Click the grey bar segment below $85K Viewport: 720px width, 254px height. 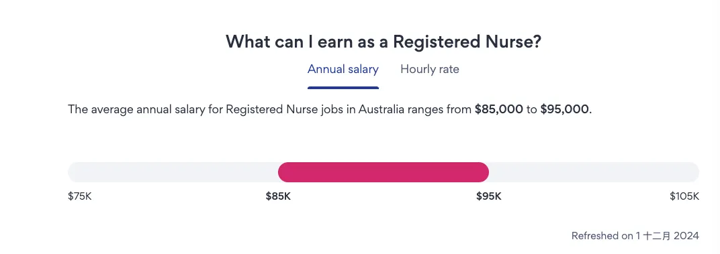pos(173,172)
